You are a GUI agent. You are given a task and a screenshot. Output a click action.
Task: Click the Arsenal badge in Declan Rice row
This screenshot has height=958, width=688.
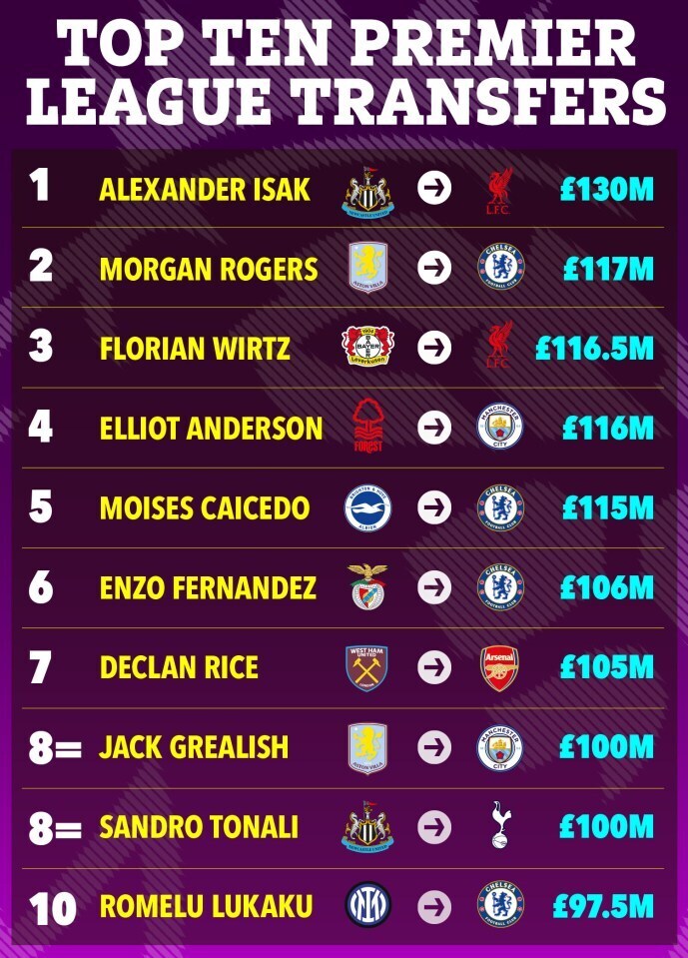tap(499, 667)
